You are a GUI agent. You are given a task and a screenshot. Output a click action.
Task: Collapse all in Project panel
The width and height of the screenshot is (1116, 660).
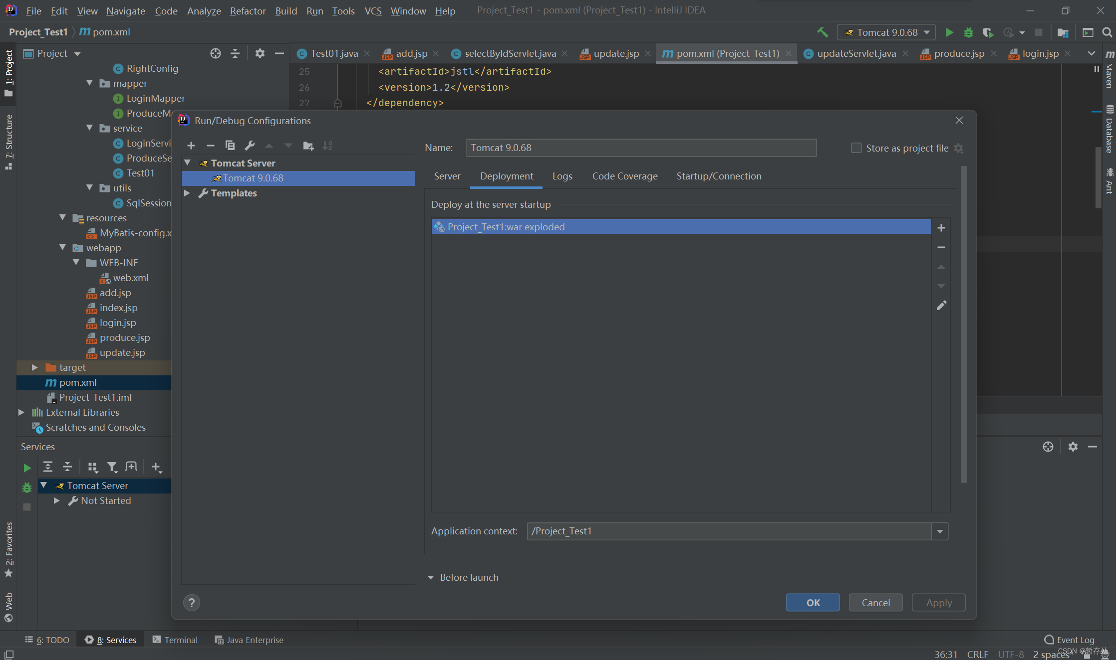[235, 53]
